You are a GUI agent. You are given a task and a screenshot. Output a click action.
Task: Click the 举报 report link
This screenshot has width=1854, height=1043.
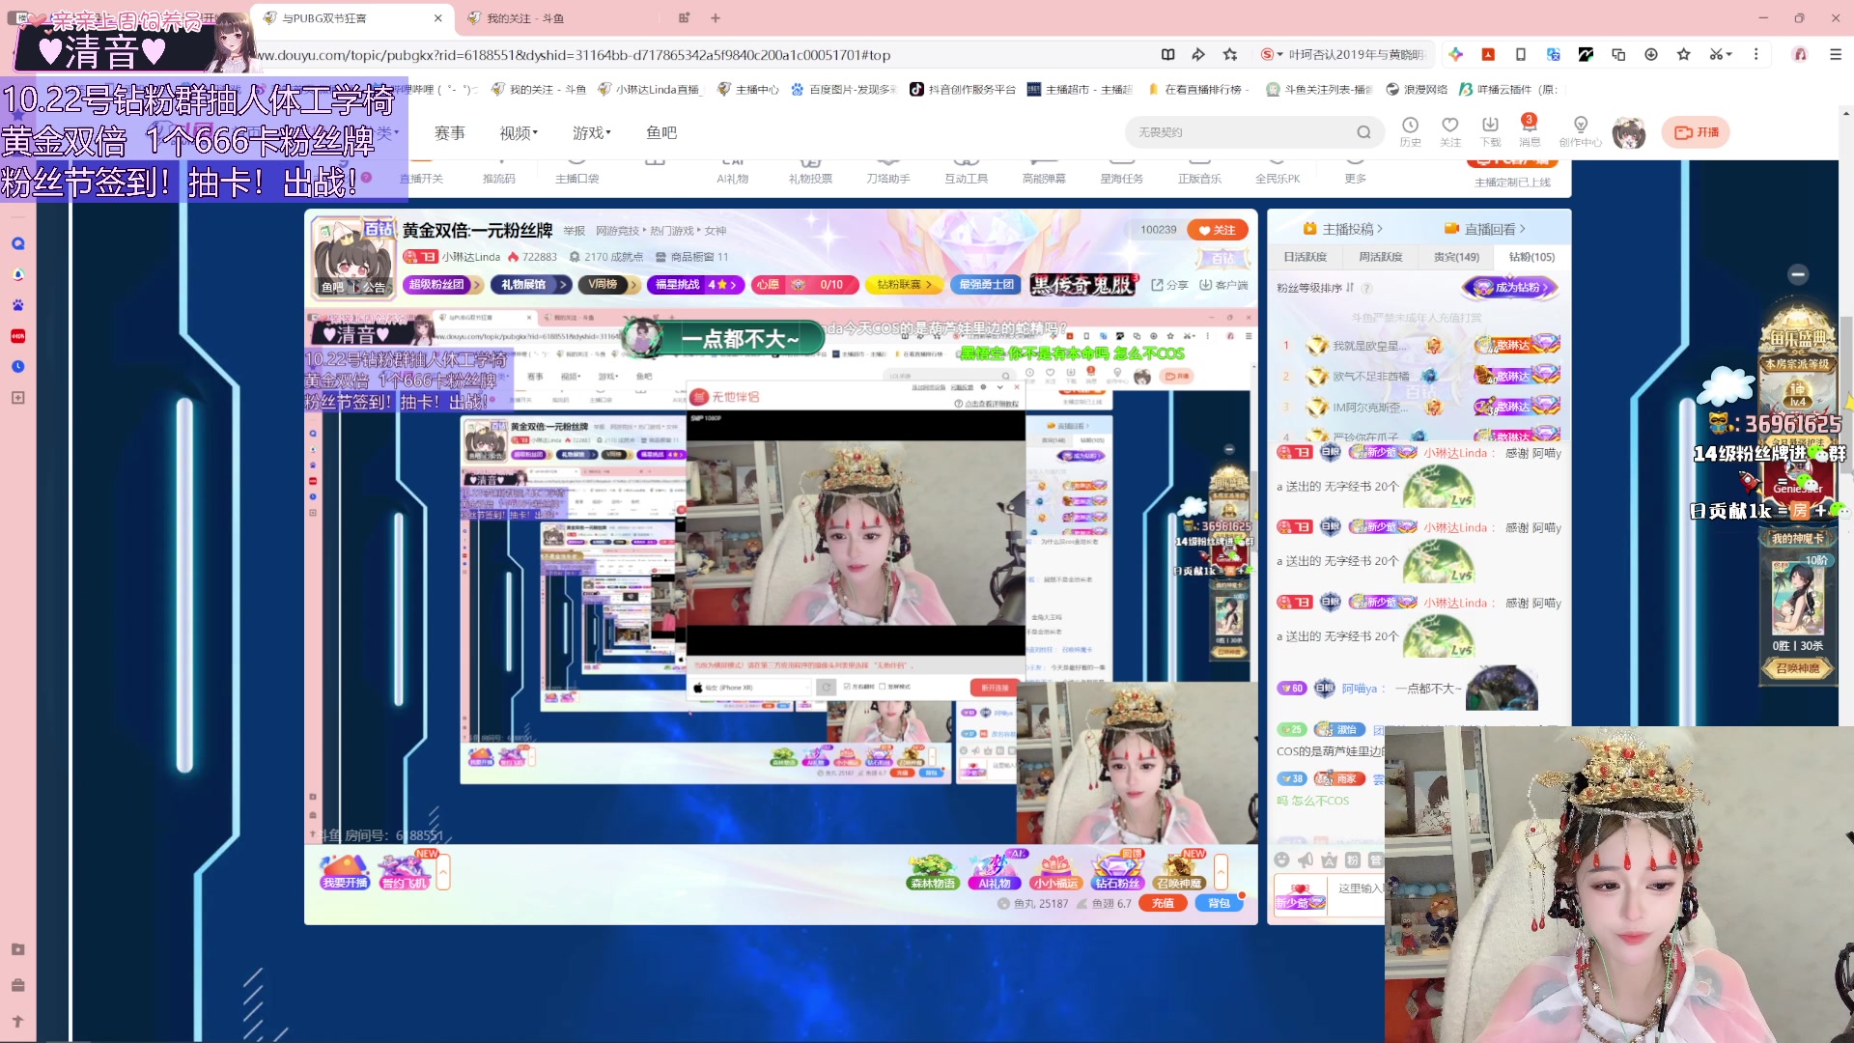coord(575,231)
